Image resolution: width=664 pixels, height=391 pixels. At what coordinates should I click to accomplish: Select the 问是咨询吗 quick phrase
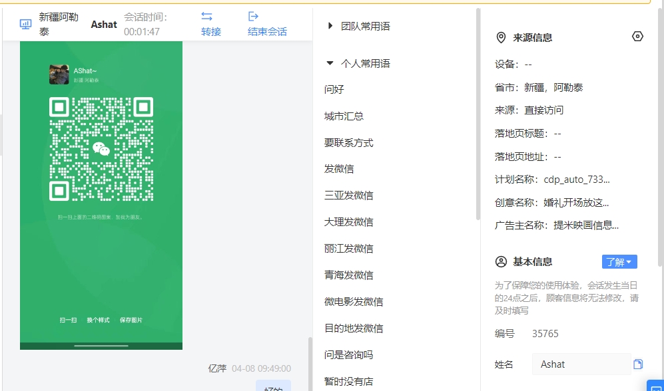coord(348,354)
